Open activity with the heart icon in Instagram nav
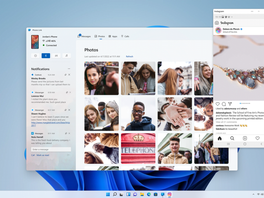Screen dimensions: 264x198 click(257, 138)
